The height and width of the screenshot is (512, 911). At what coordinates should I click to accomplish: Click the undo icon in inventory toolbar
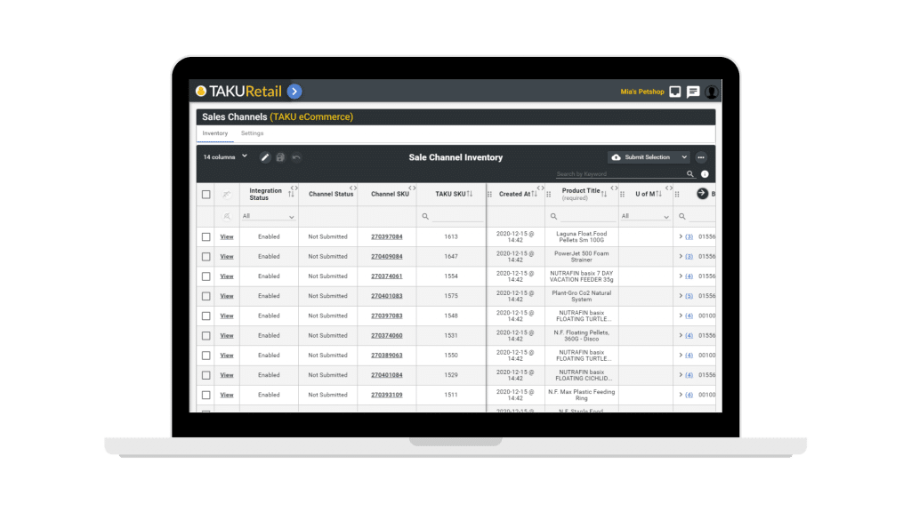click(296, 157)
